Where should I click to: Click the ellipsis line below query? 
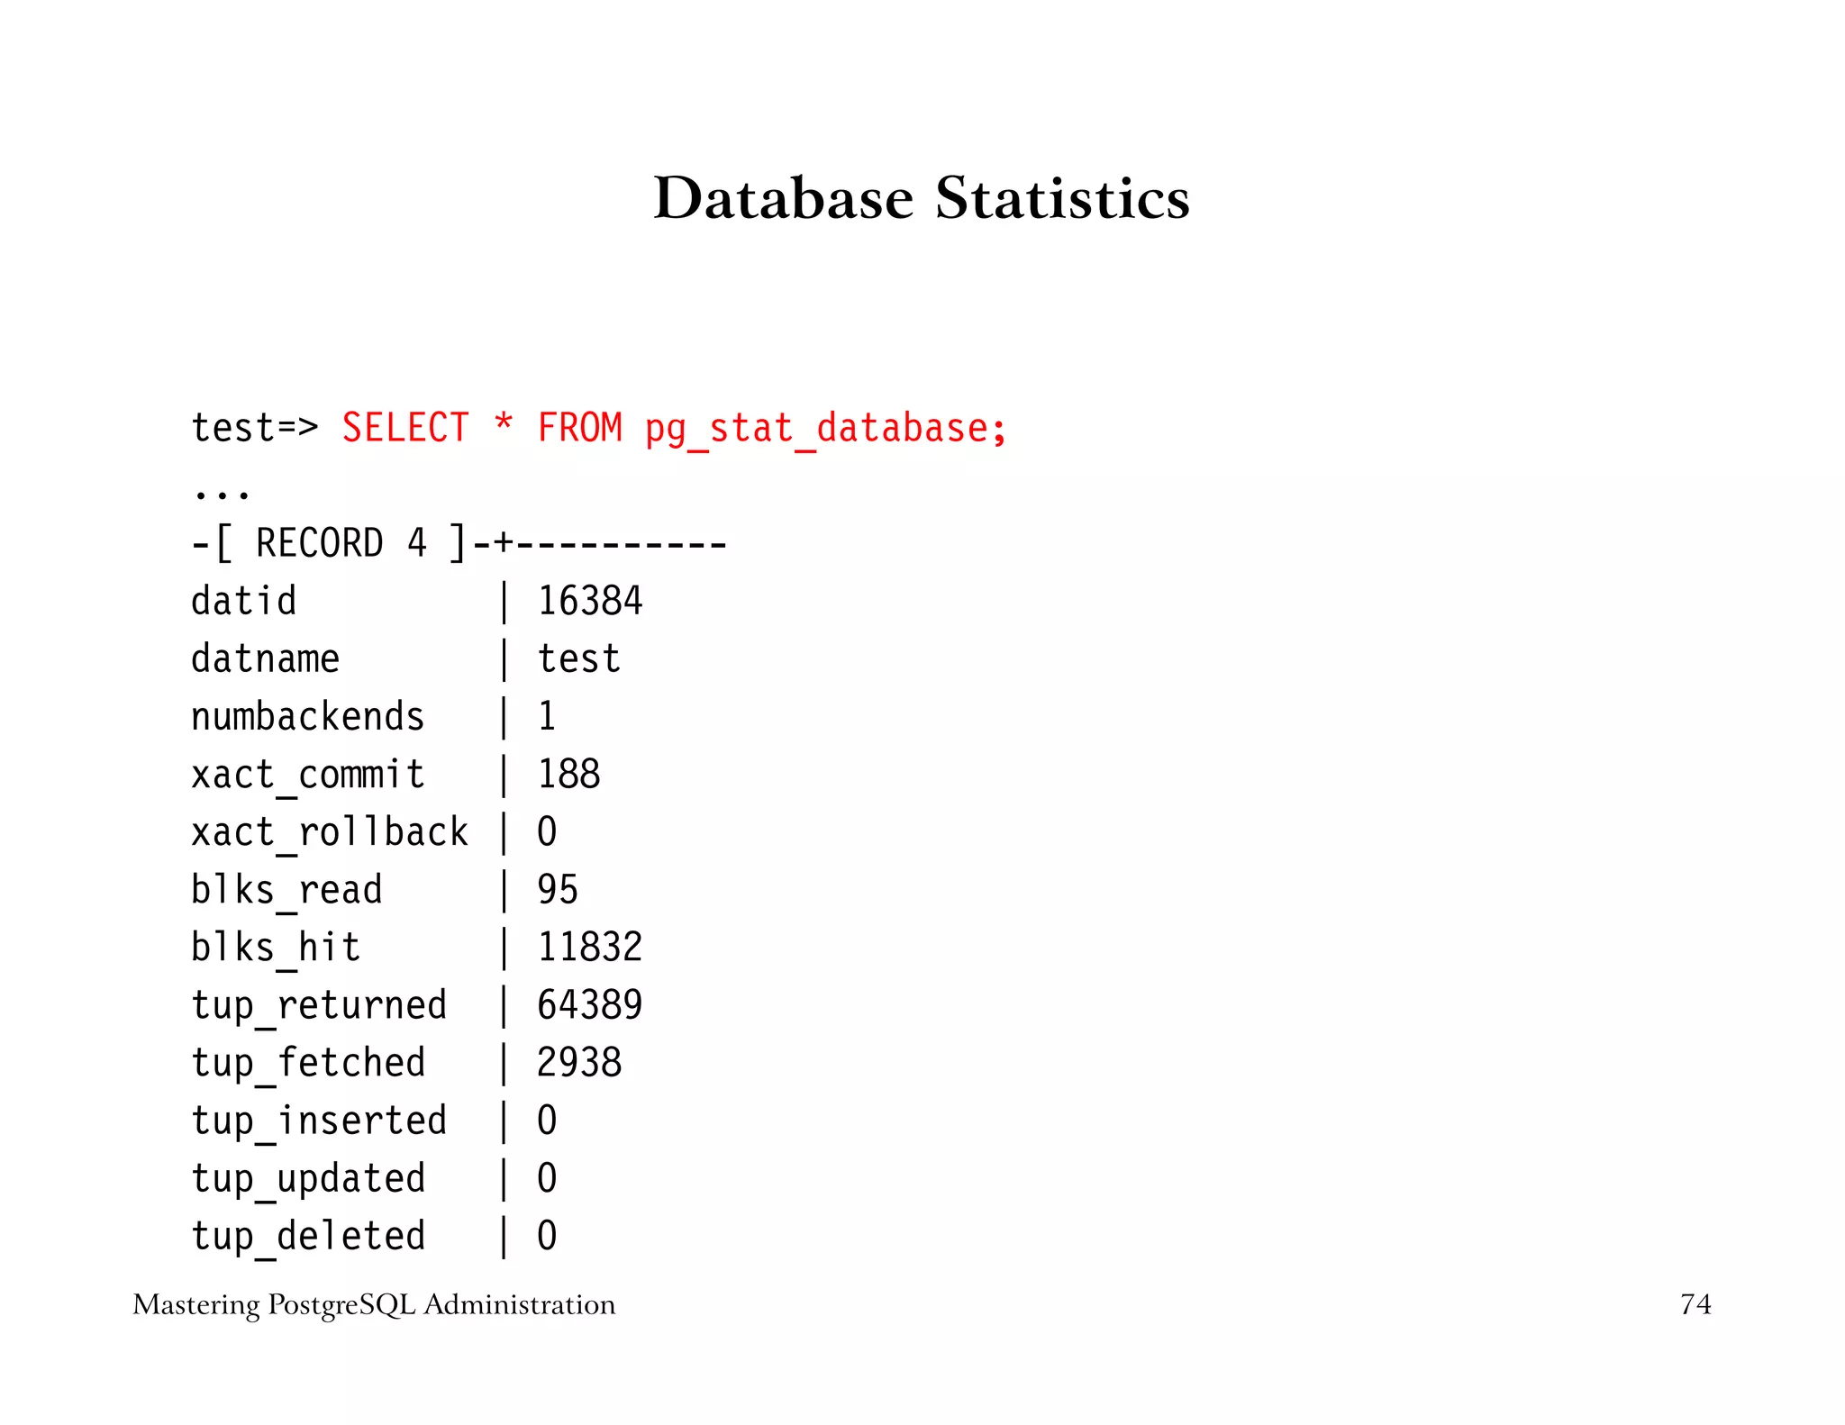[221, 494]
